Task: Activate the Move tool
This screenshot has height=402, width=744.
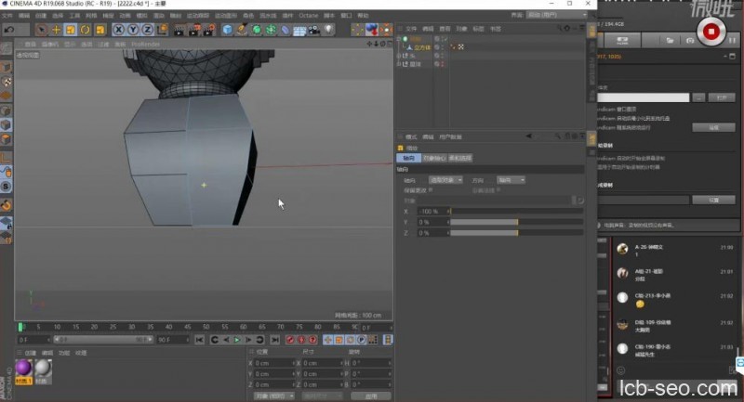Action: click(56, 30)
